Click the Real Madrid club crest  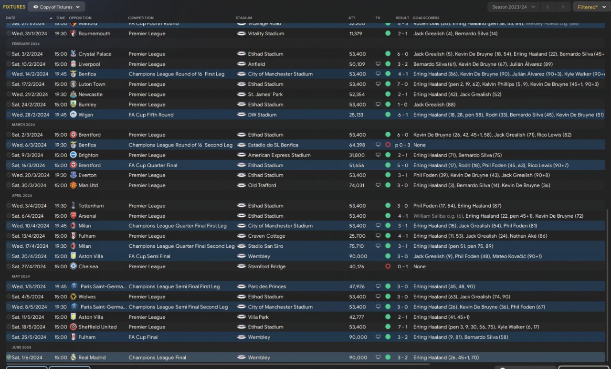click(x=73, y=358)
